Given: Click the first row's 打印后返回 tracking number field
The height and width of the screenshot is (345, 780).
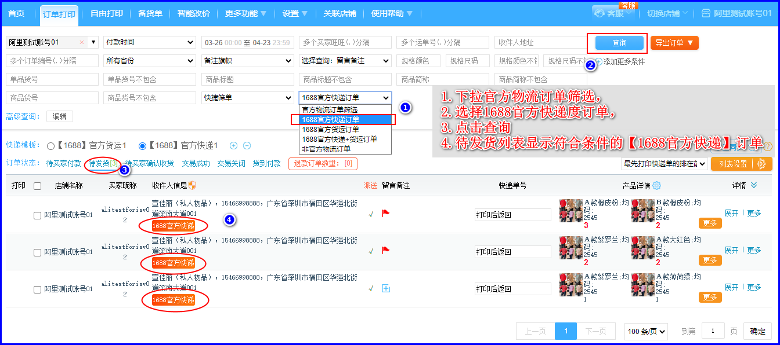Looking at the screenshot, I should [513, 215].
